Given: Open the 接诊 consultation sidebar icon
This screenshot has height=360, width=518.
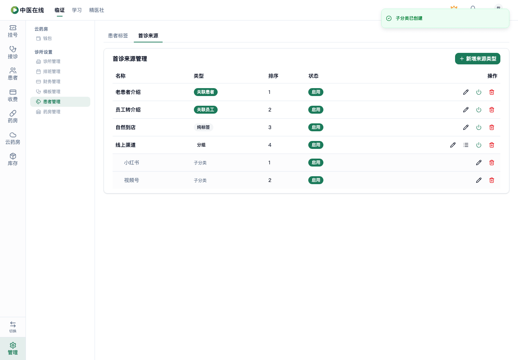Looking at the screenshot, I should 13,53.
